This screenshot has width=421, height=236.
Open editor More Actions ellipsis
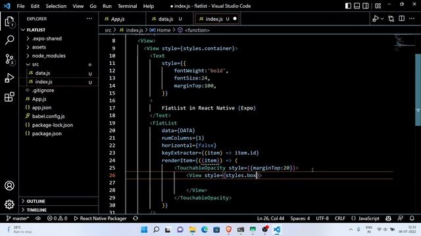point(412,19)
